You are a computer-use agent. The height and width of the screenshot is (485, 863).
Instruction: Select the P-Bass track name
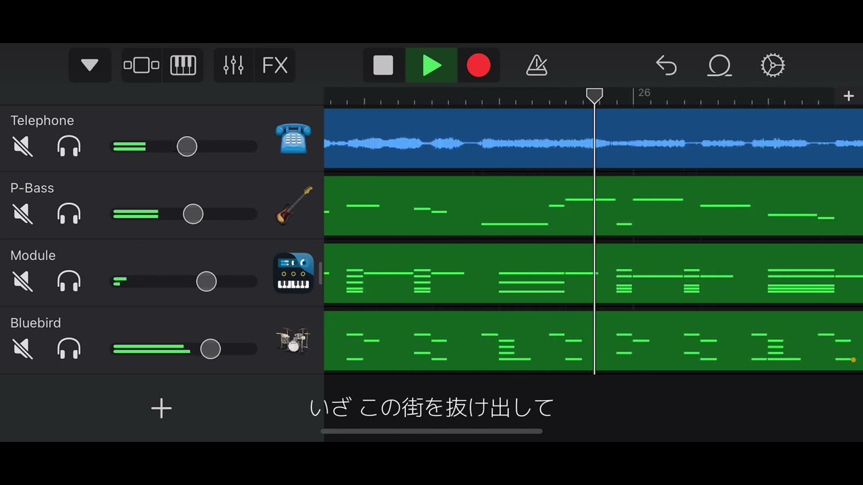32,188
